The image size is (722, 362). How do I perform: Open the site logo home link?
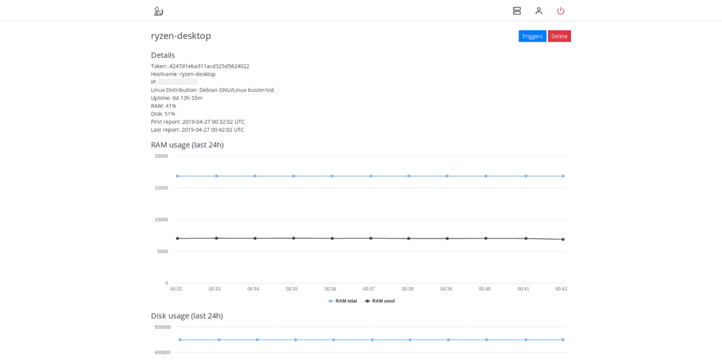tap(158, 11)
